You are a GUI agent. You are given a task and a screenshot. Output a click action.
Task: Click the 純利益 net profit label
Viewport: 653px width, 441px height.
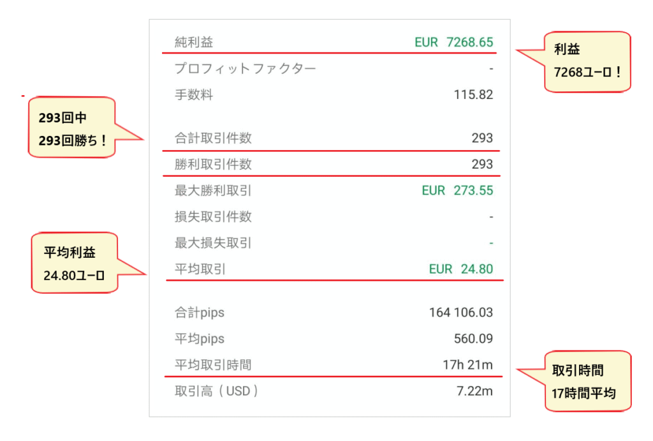pos(194,43)
